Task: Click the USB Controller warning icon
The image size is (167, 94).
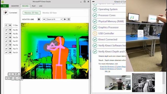Action: coord(95,33)
